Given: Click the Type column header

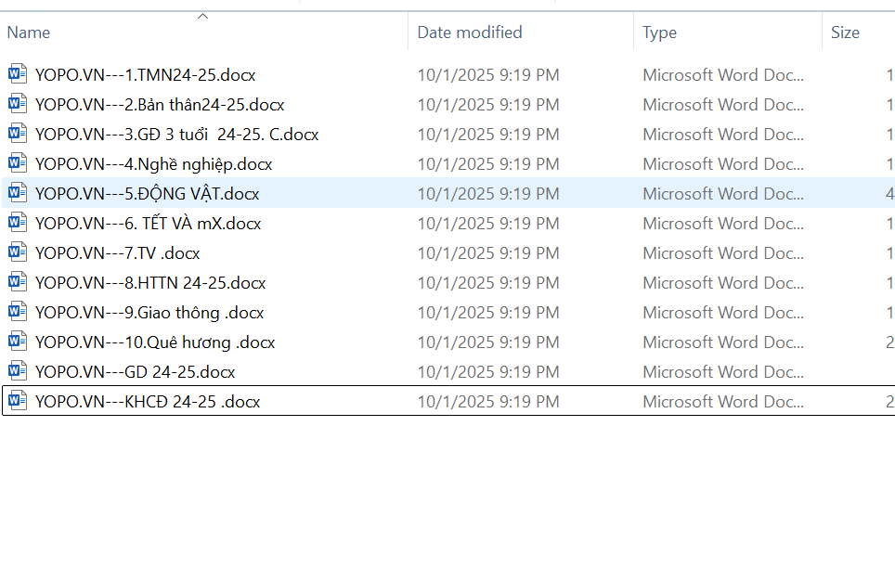Looking at the screenshot, I should (659, 32).
